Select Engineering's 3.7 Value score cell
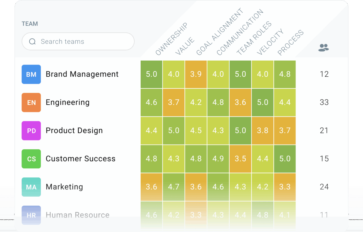The image size is (363, 232). click(x=174, y=103)
